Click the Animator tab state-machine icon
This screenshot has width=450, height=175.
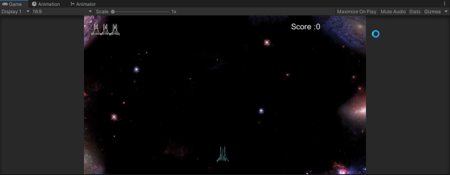(73, 4)
